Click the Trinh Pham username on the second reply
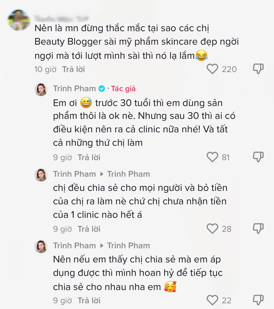This screenshot has width=274, height=309. click(x=74, y=174)
